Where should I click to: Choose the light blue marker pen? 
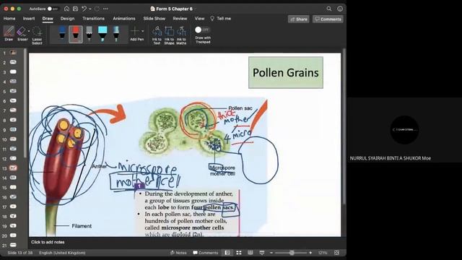(116, 33)
